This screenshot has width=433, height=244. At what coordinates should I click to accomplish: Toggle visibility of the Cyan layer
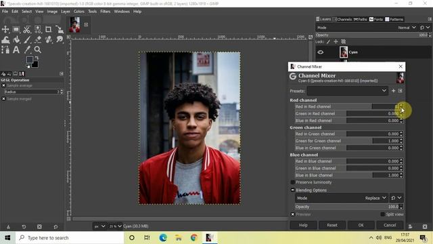320,52
